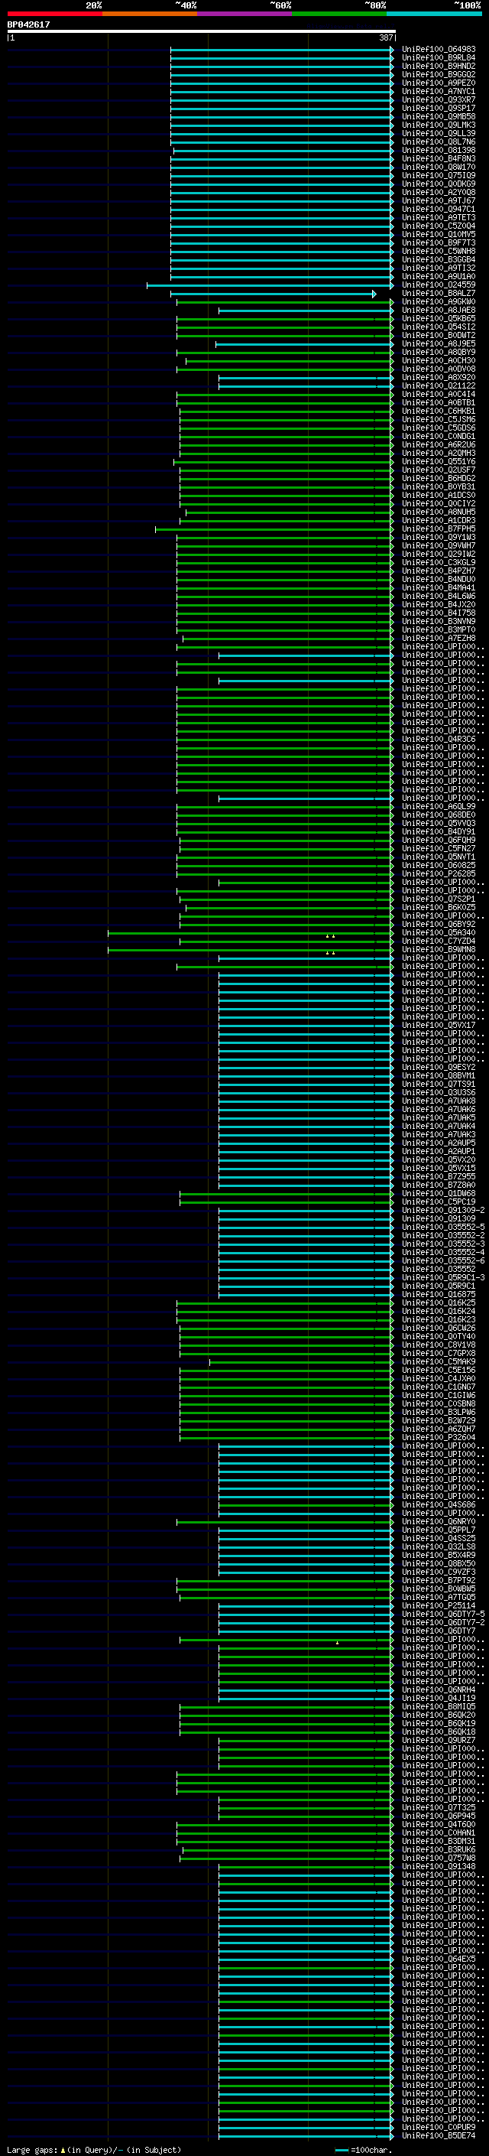Viewport: 489px width, 2156px height.
Task: Select the UniRef100_B6K0Z5 label
Action: tap(438, 907)
